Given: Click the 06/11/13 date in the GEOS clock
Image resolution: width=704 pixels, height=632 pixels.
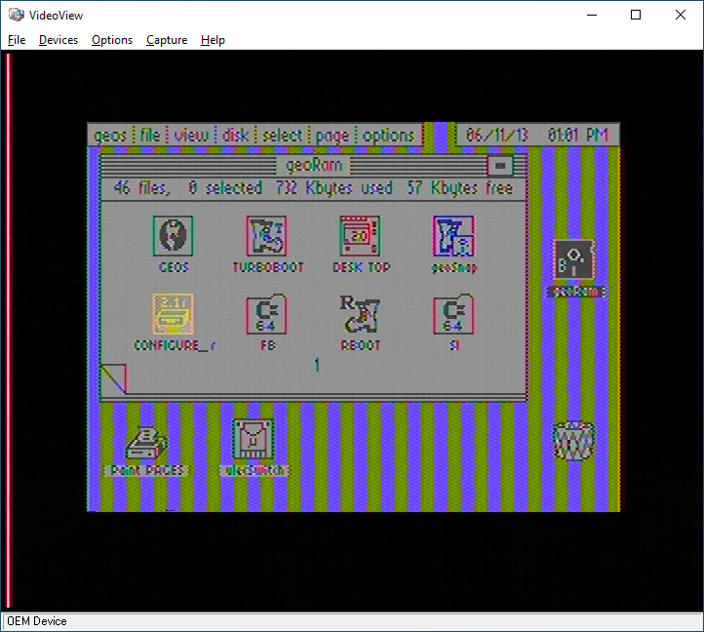Looking at the screenshot, I should tap(496, 135).
